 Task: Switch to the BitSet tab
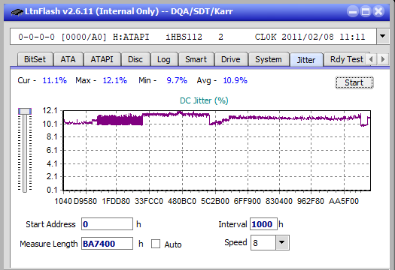point(35,59)
